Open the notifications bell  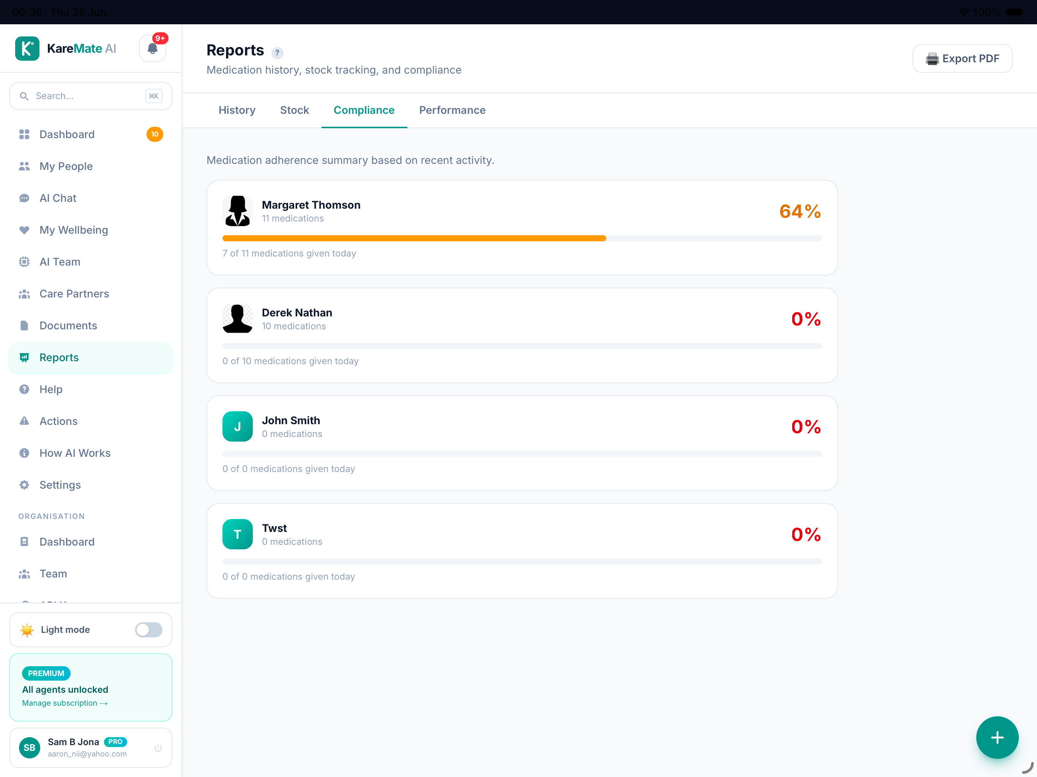152,48
